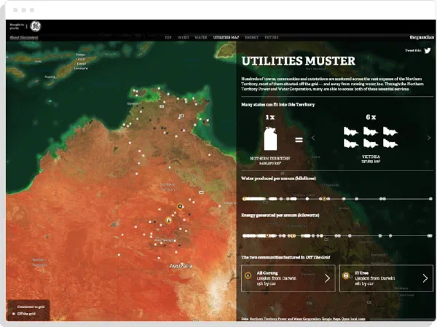Click the 'UTILITIES MUSTER' heading
437x327 pixels.
pos(298,61)
